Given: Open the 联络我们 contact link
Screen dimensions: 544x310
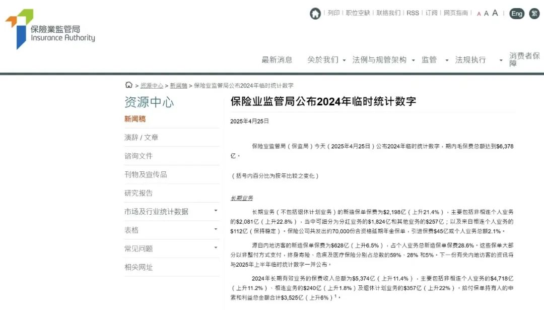Looking at the screenshot, I should [387, 14].
